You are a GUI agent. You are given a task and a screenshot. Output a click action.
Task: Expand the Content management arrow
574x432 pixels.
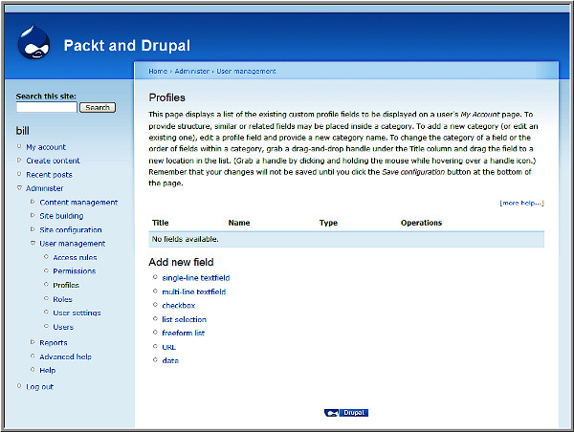[x=33, y=202]
